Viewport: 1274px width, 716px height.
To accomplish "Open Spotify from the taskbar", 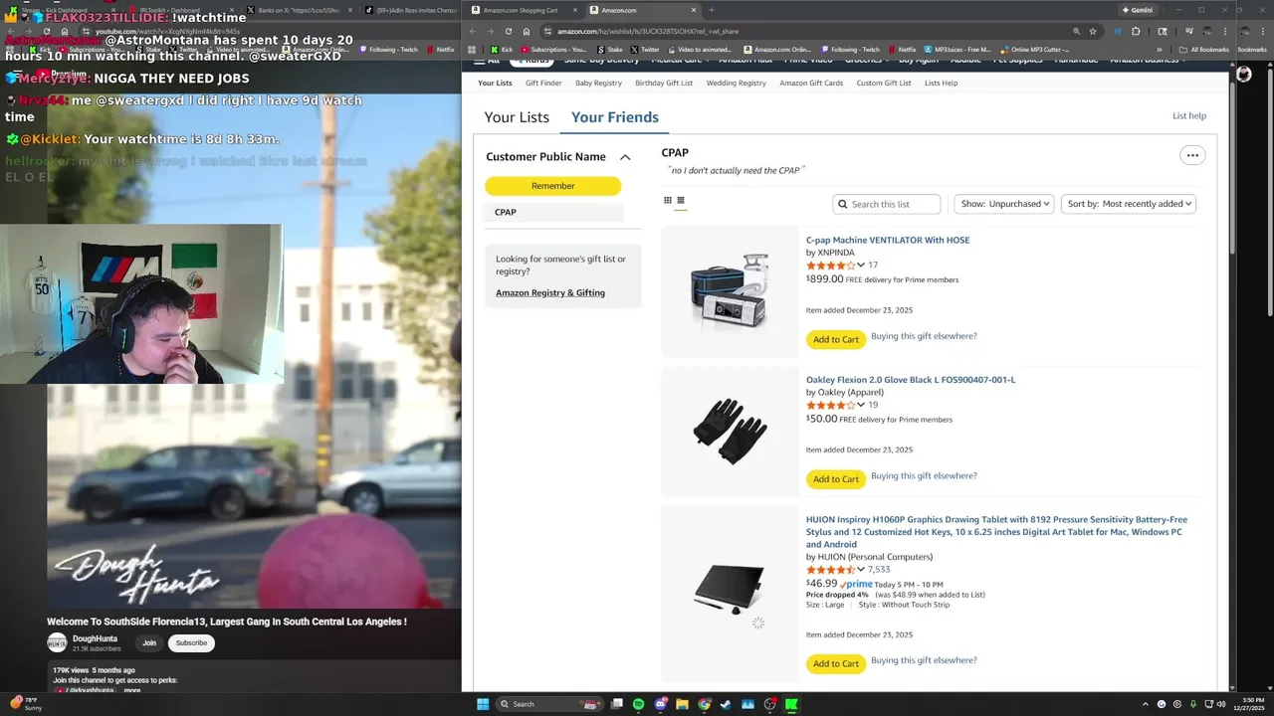I will (x=638, y=704).
